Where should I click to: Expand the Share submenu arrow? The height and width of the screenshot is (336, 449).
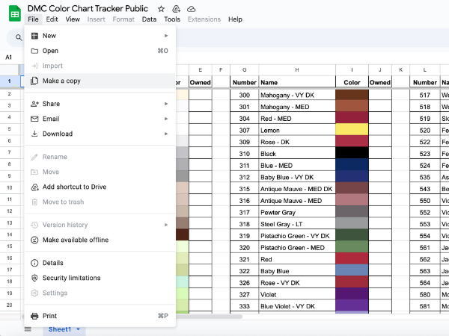[x=166, y=104]
